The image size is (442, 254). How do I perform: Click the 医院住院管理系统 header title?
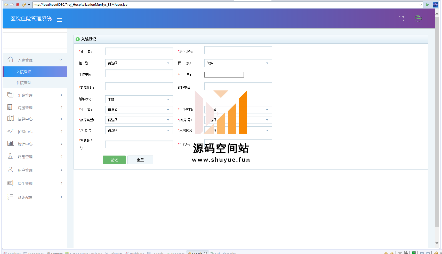[31, 19]
